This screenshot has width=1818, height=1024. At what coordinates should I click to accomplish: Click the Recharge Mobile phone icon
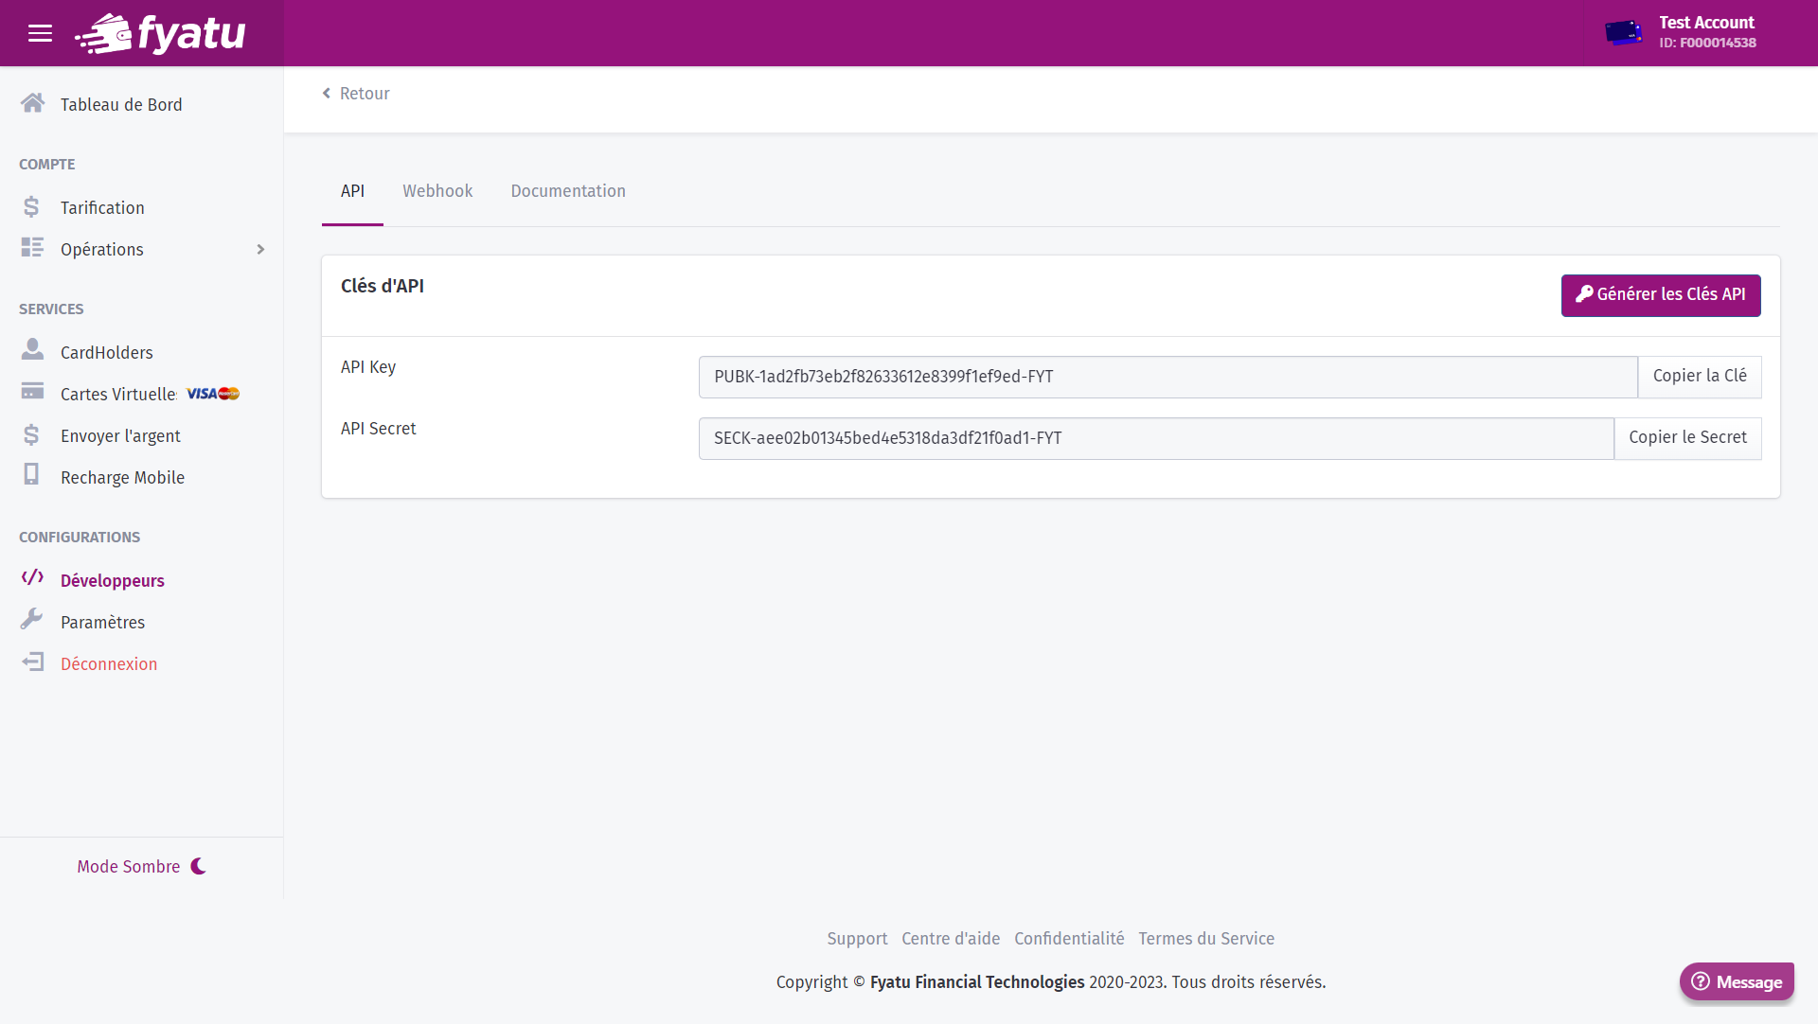31,475
